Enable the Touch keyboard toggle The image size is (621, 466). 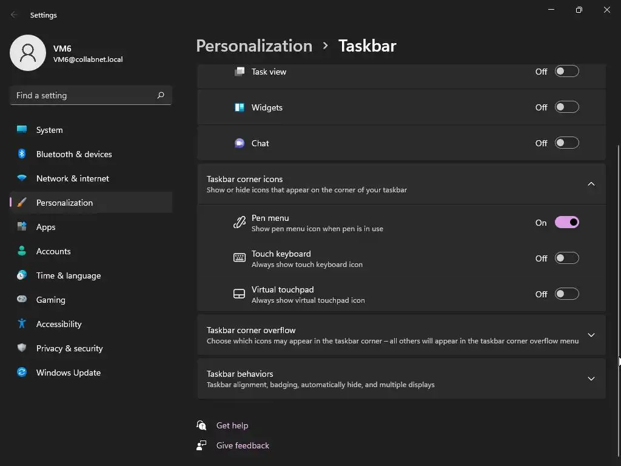(566, 258)
